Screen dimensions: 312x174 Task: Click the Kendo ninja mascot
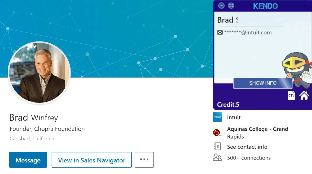click(296, 69)
